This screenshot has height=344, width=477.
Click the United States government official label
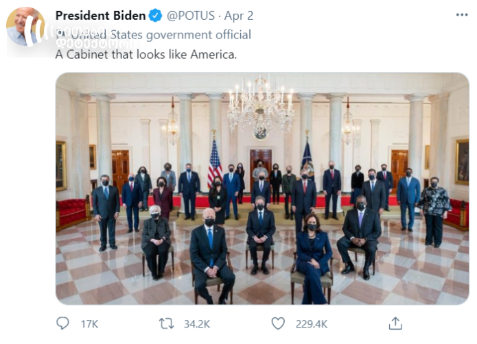(161, 35)
